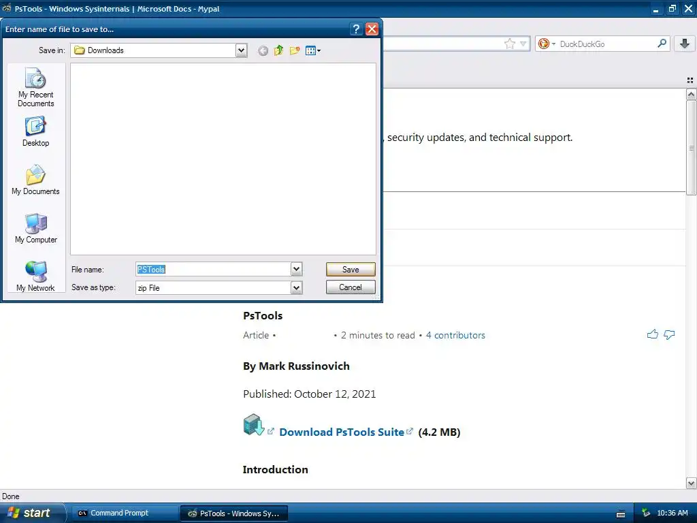Click the page scrollbar up arrow
The image size is (697, 523).
(691, 94)
